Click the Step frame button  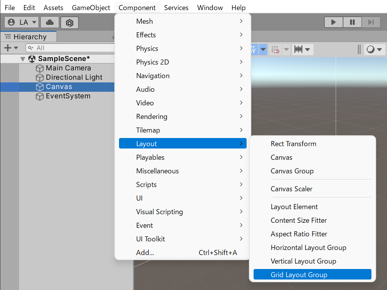click(x=371, y=22)
